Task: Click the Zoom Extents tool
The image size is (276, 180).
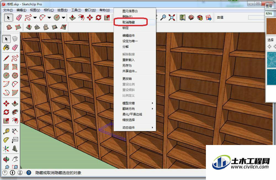Action: click(x=172, y=17)
